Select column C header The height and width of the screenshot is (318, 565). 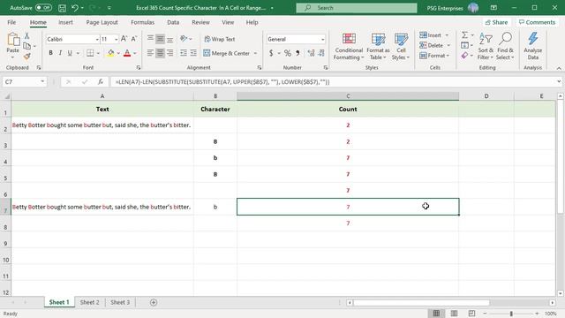tap(348, 96)
